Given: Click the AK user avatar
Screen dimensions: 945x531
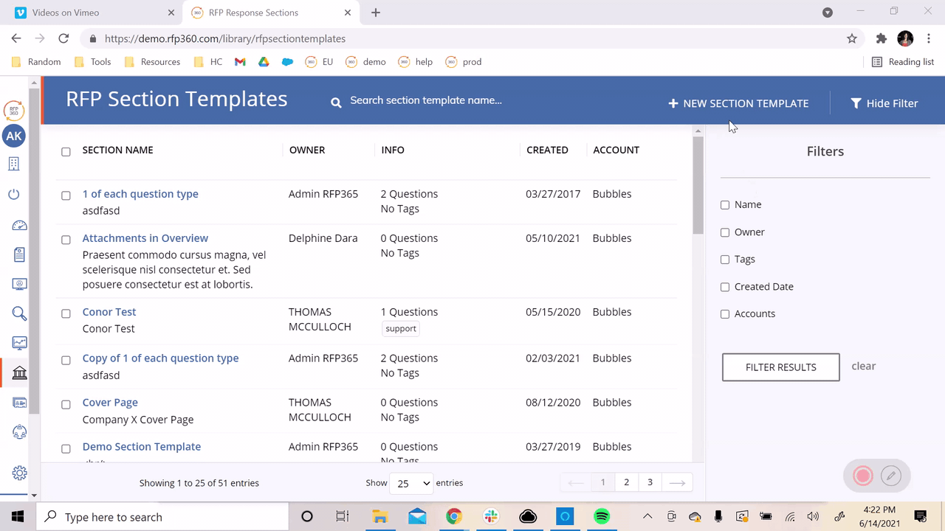Looking at the screenshot, I should coord(14,136).
